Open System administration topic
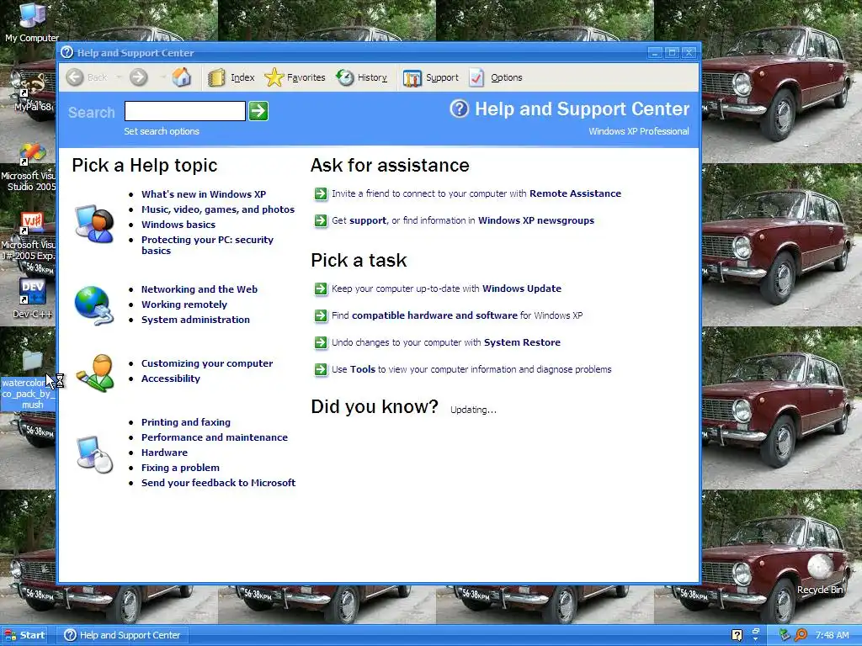 pos(195,319)
